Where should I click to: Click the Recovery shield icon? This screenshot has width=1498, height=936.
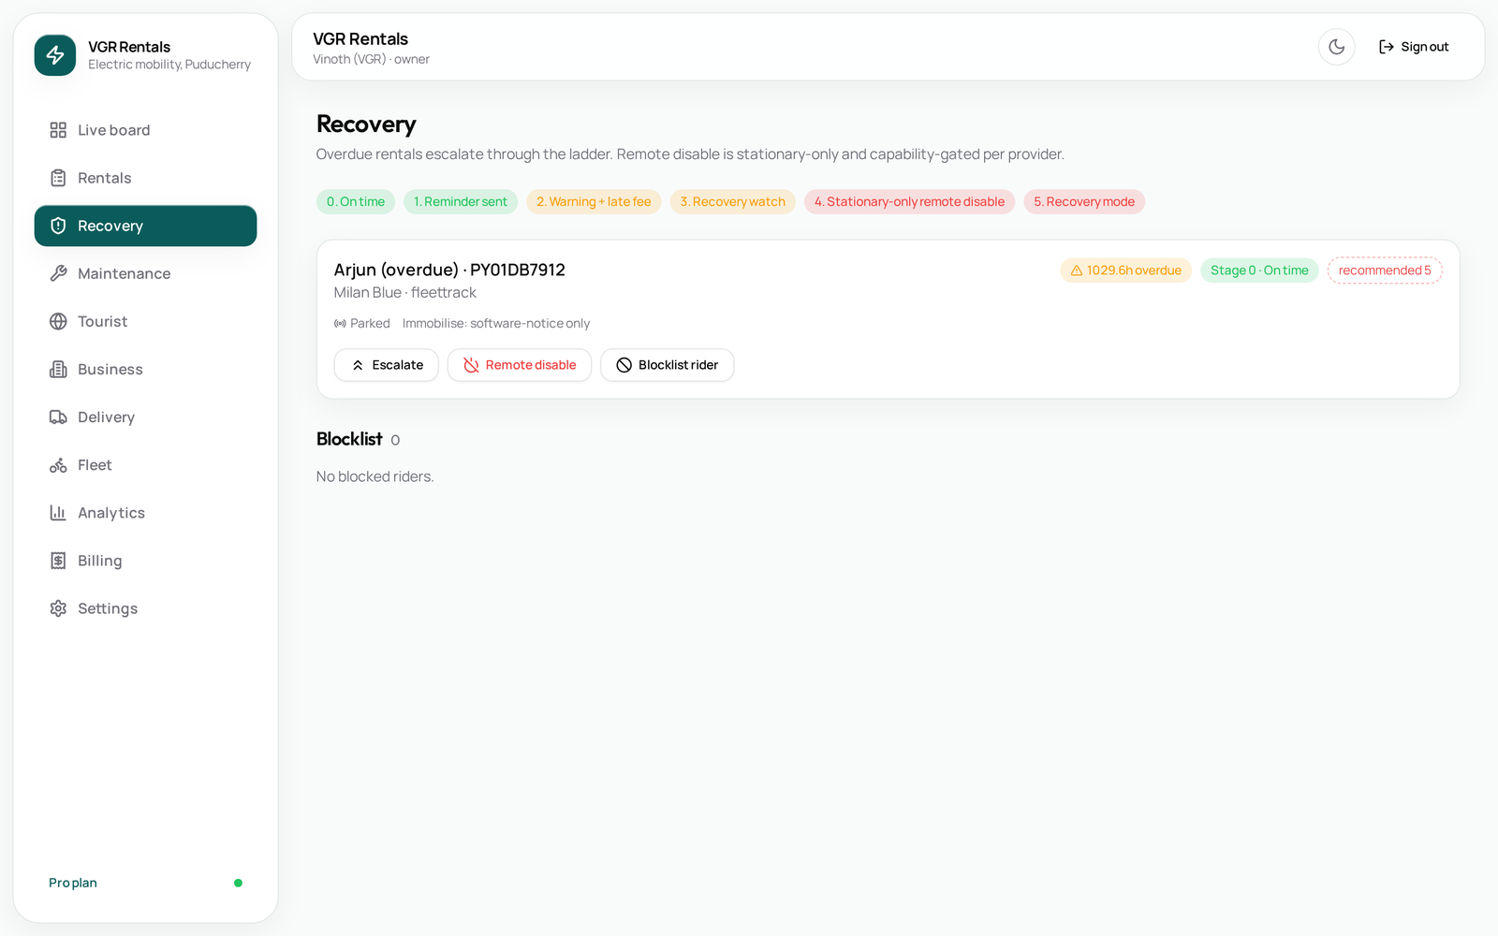(58, 226)
